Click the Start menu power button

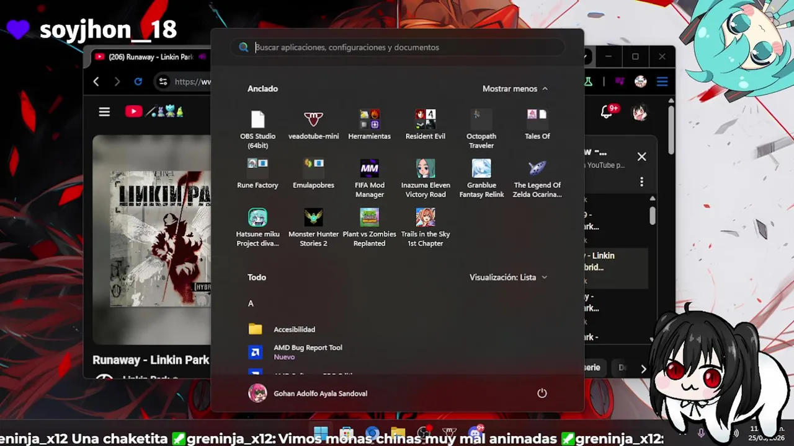542,393
